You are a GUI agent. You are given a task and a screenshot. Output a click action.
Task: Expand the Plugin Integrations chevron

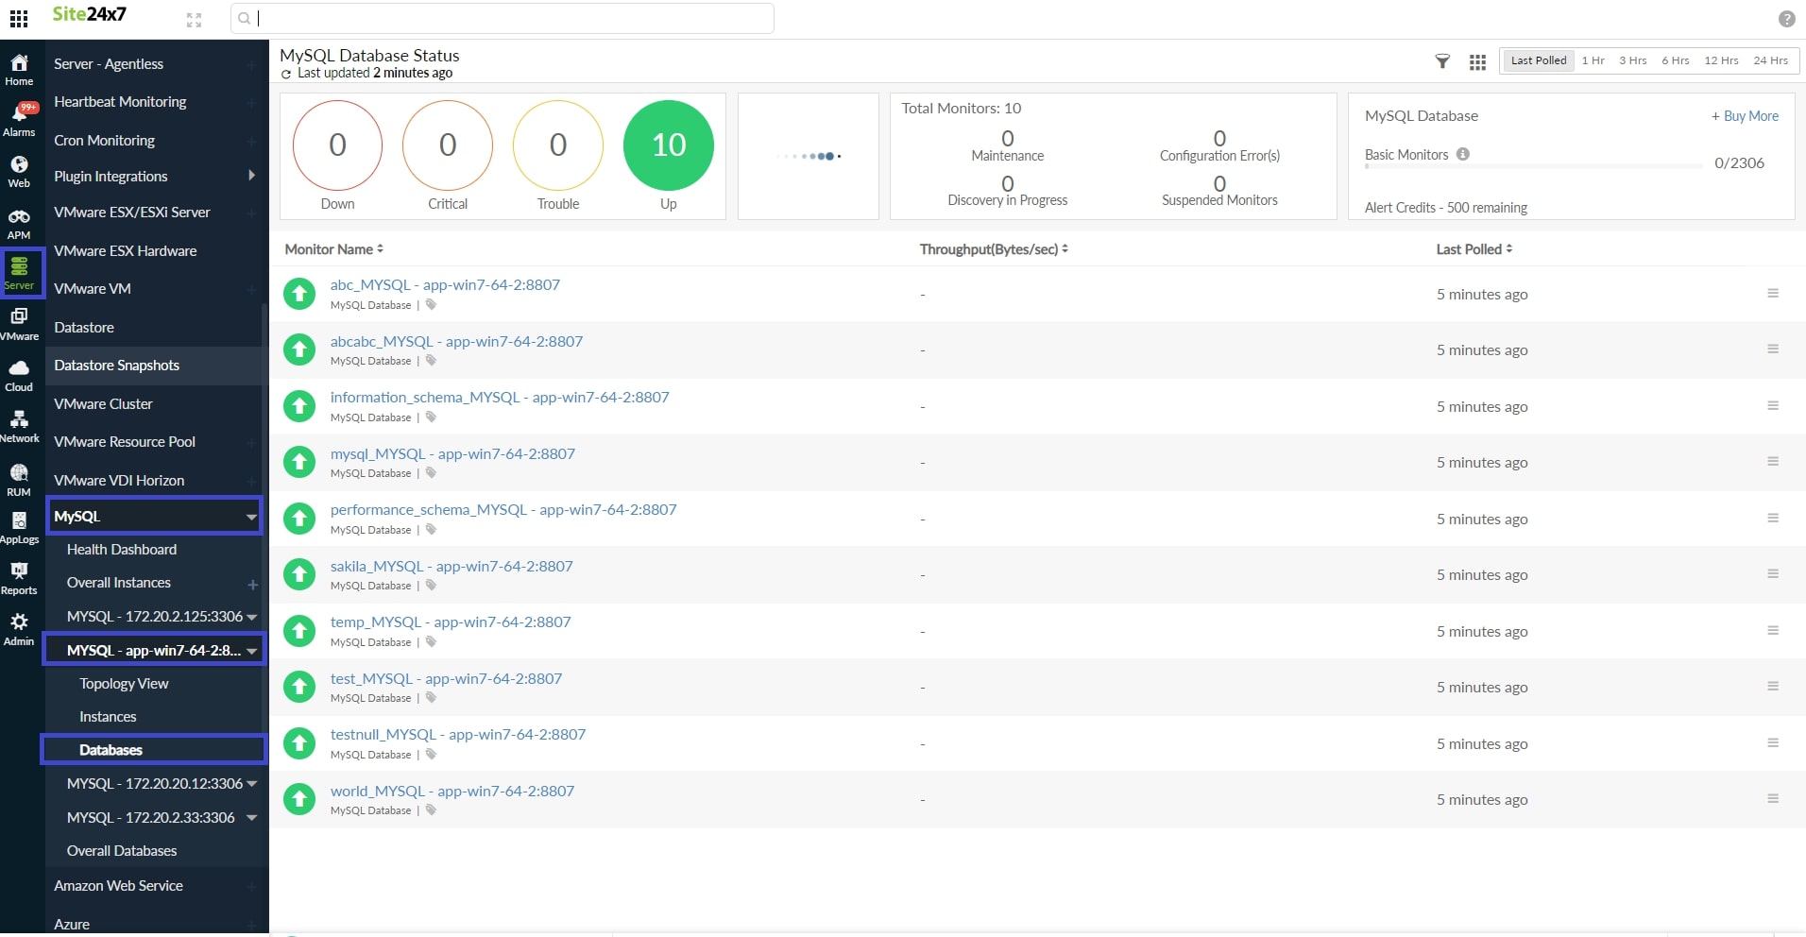click(250, 176)
